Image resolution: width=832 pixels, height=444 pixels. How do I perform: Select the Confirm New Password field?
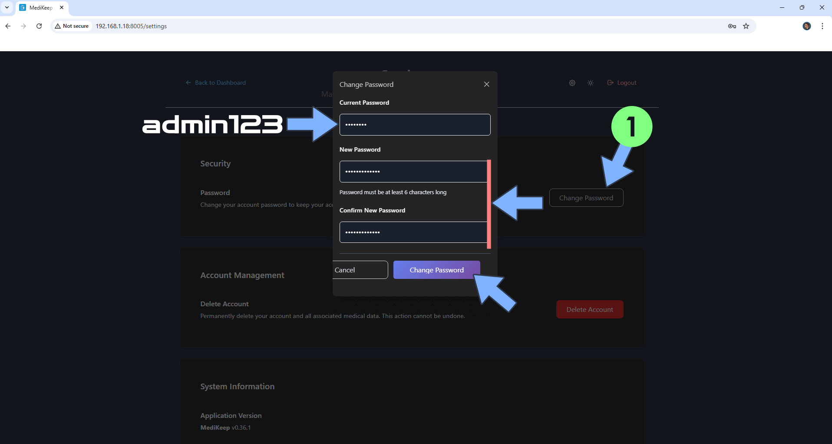[413, 232]
